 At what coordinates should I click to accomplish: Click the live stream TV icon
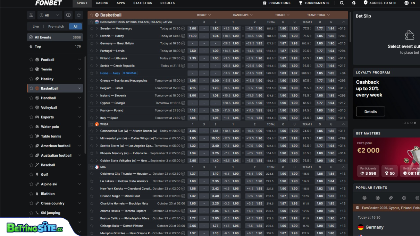[x=69, y=15]
